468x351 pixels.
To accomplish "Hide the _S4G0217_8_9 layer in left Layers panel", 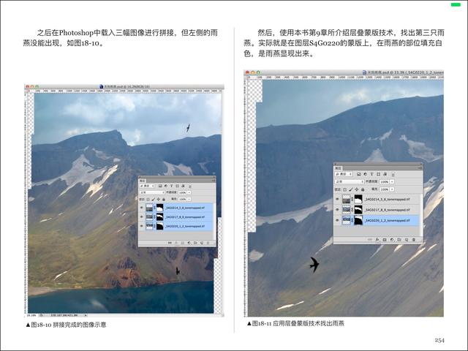I will pos(141,216).
